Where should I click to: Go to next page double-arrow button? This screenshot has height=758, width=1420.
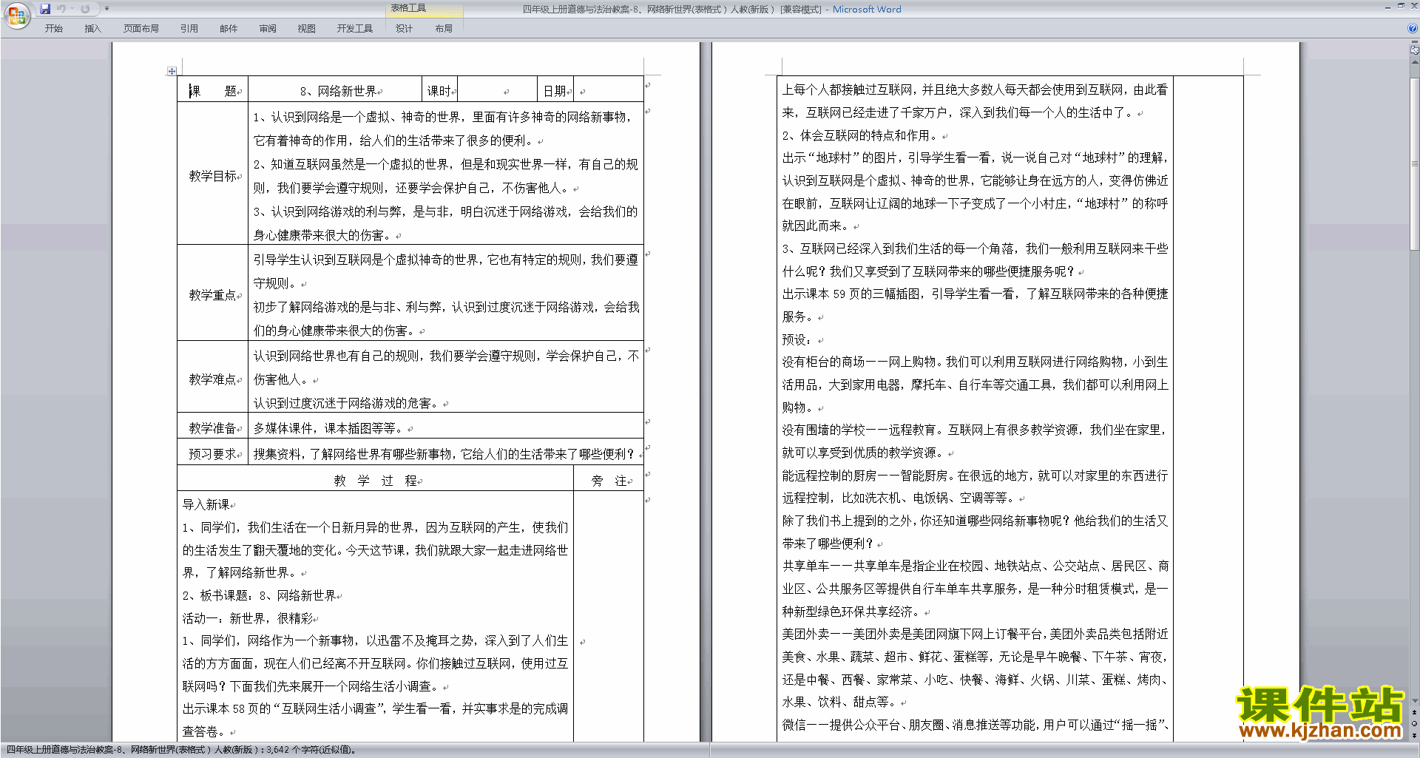coord(1415,735)
